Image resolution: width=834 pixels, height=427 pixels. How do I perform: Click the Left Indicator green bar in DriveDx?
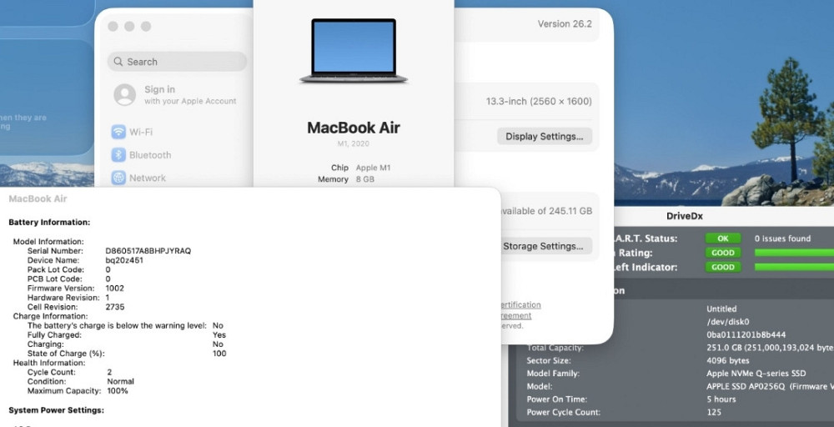794,267
